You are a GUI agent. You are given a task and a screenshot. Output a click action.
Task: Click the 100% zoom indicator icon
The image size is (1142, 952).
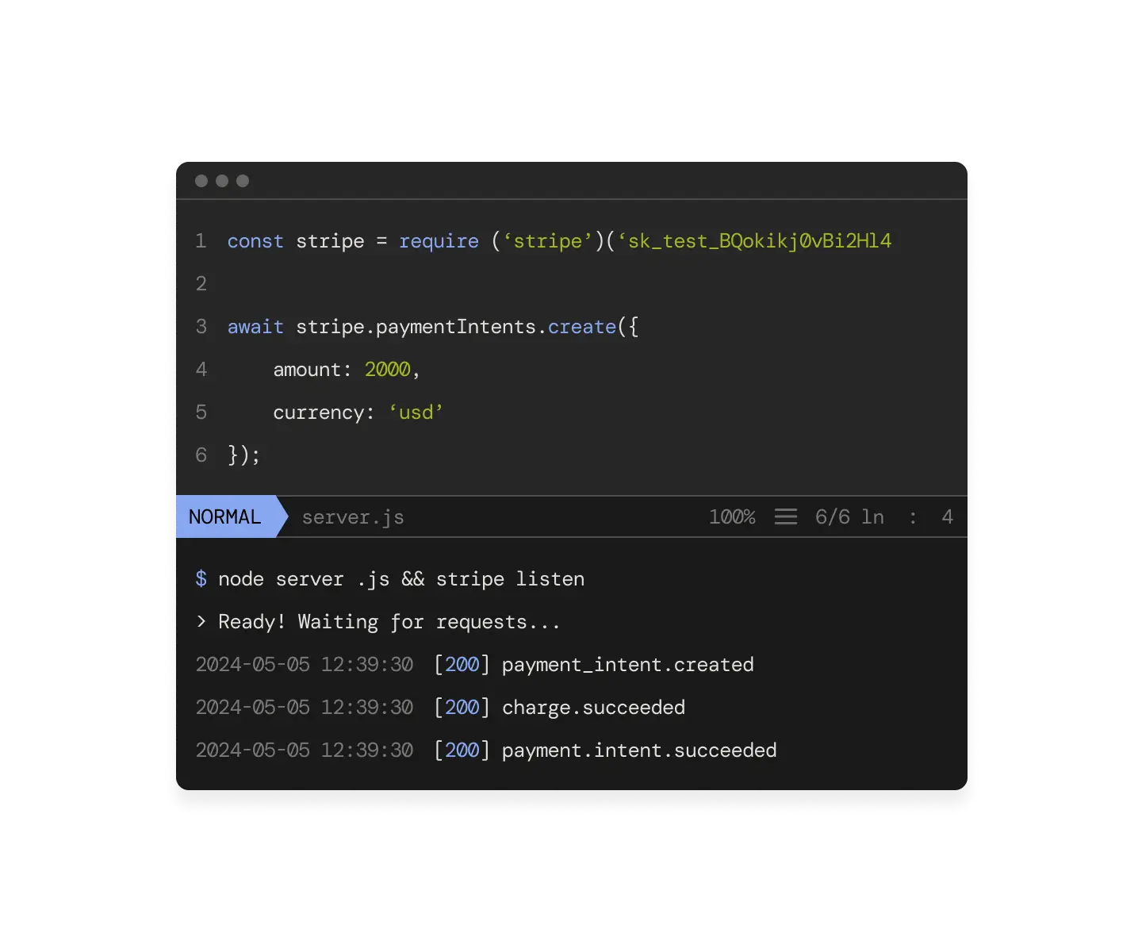[731, 516]
